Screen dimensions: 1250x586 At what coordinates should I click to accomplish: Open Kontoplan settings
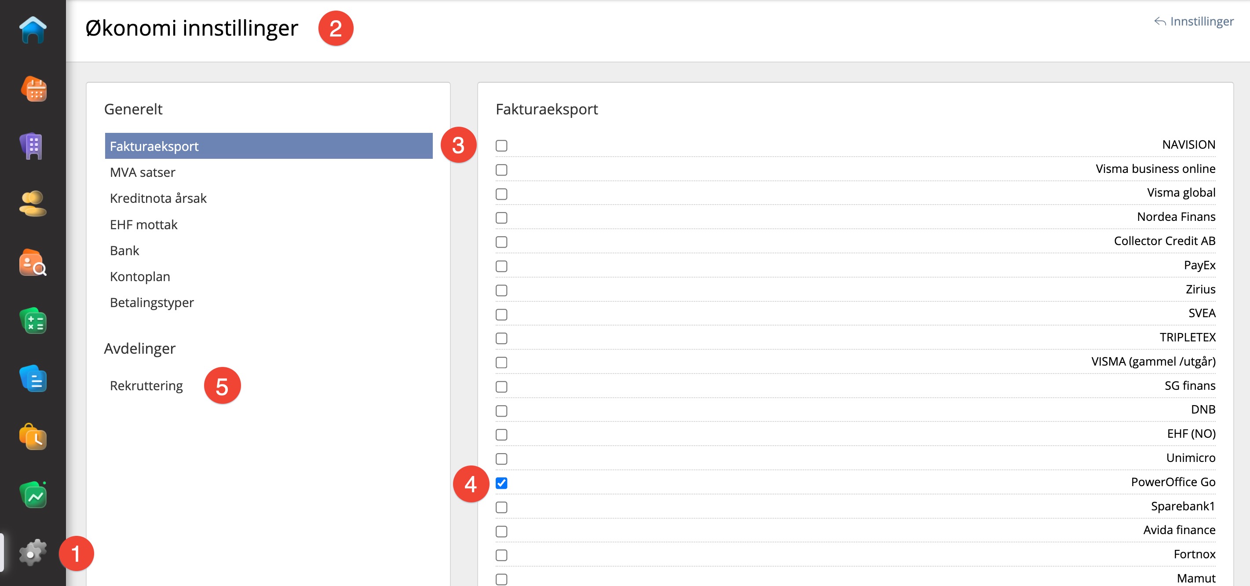[x=140, y=277]
